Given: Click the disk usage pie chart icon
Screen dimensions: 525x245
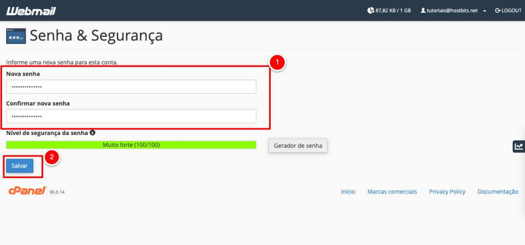Looking at the screenshot, I should (370, 11).
